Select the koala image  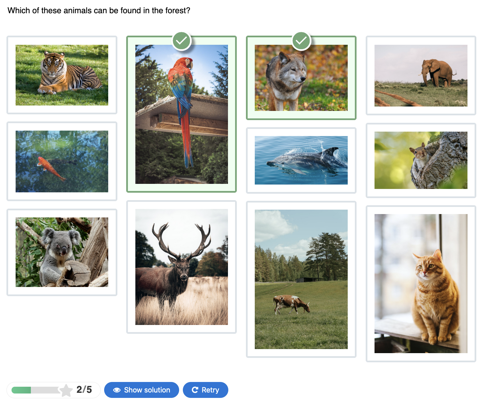[x=62, y=252]
